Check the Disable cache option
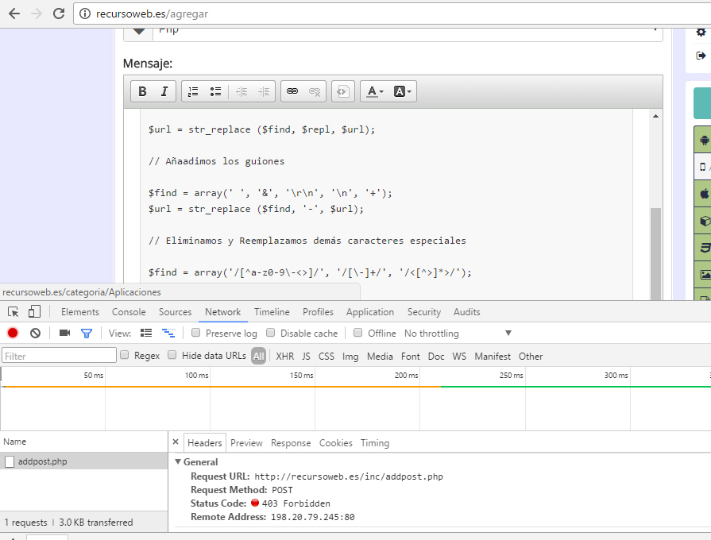The height and width of the screenshot is (540, 711). [x=271, y=334]
